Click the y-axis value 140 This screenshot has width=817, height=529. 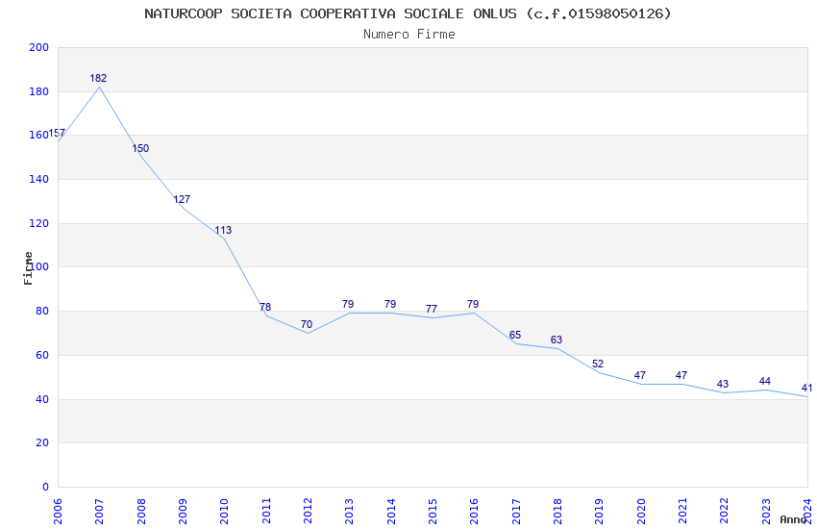38,179
